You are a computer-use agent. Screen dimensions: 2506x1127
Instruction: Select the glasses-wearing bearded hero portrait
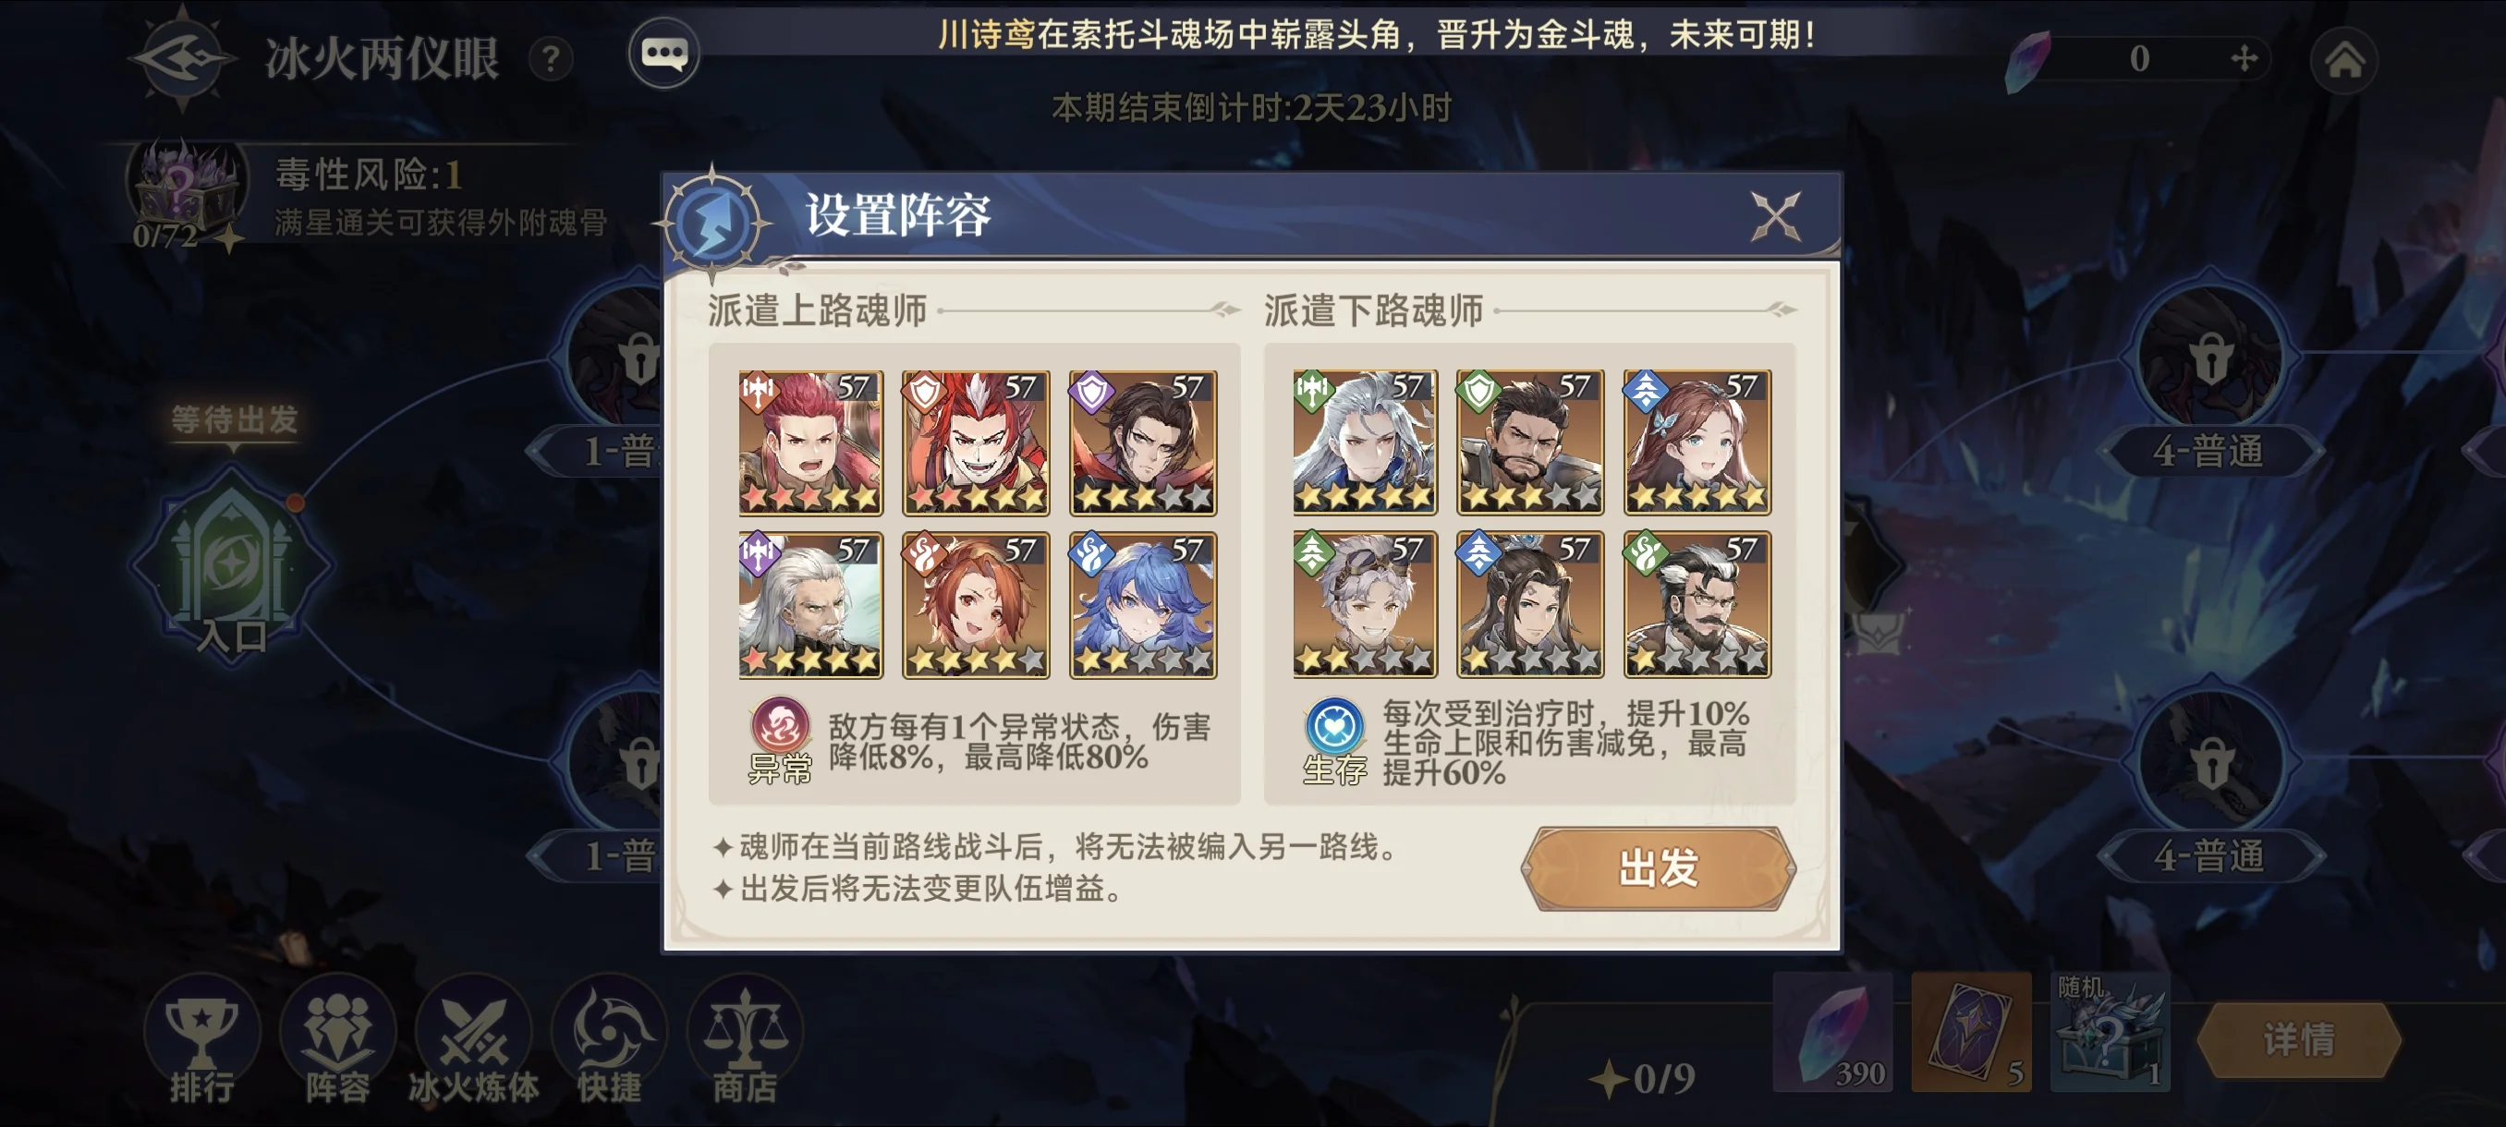pyautogui.click(x=1697, y=604)
